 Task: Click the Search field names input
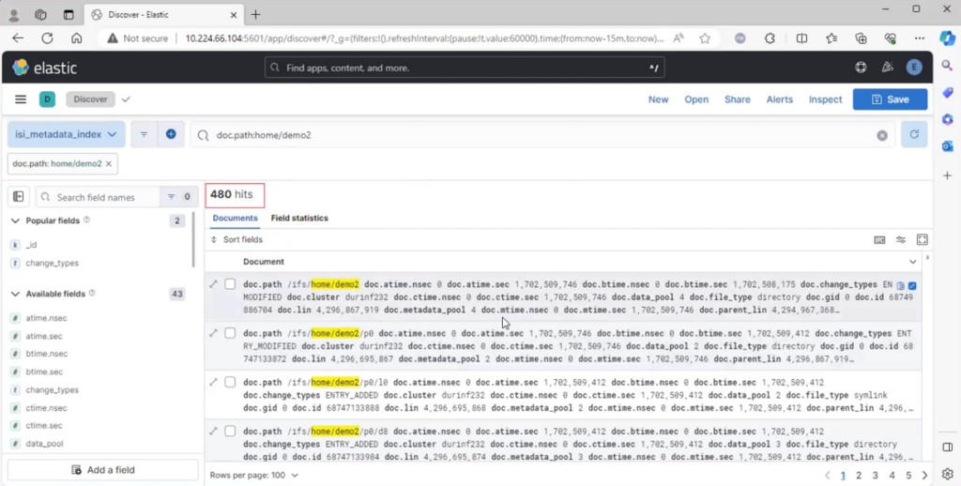click(103, 197)
